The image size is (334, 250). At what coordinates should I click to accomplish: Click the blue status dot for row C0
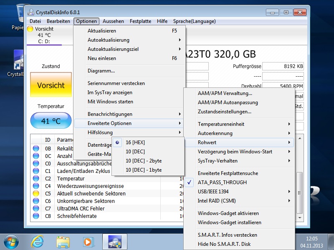pyautogui.click(x=36, y=163)
